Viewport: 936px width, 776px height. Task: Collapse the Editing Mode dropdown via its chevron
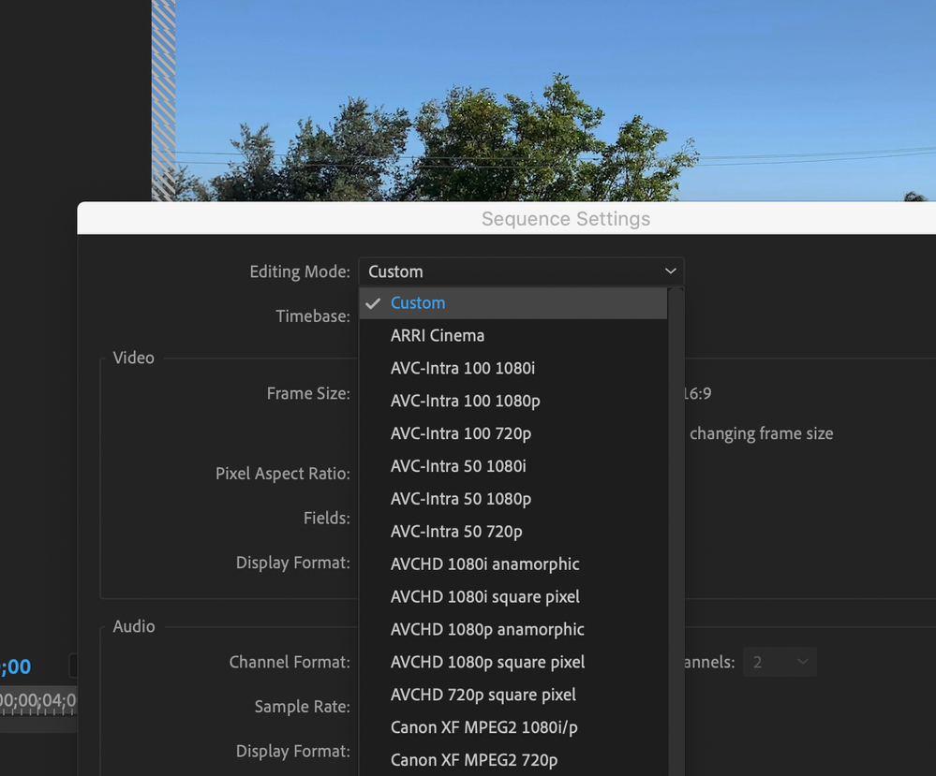click(x=670, y=271)
